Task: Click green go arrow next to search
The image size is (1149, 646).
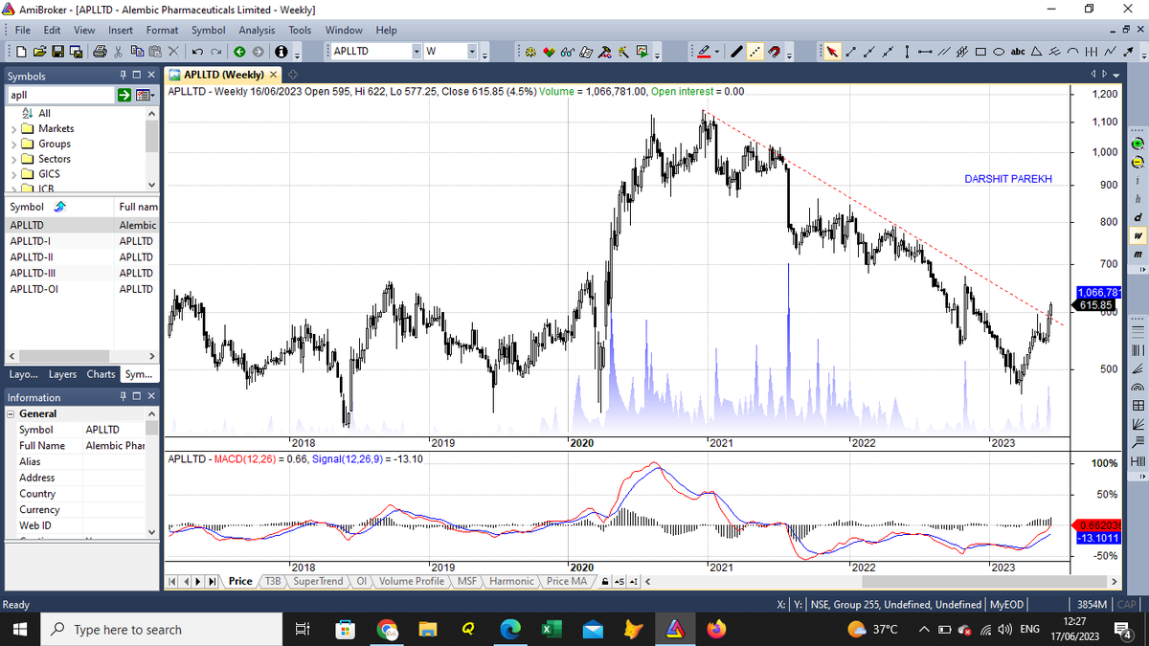Action: [125, 95]
